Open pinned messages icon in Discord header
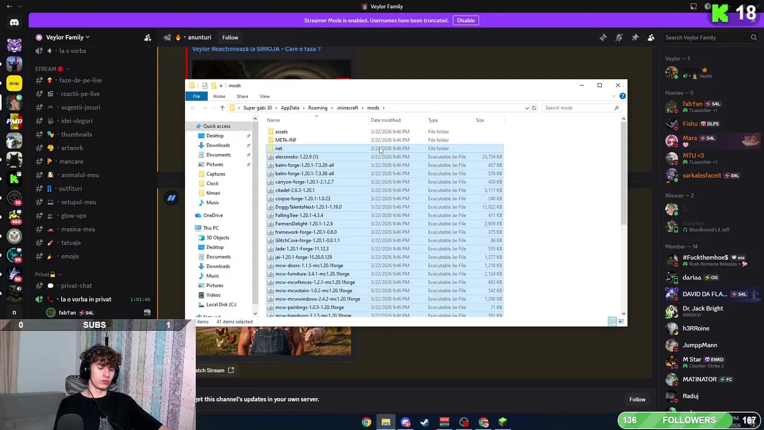764x430 pixels. [635, 38]
